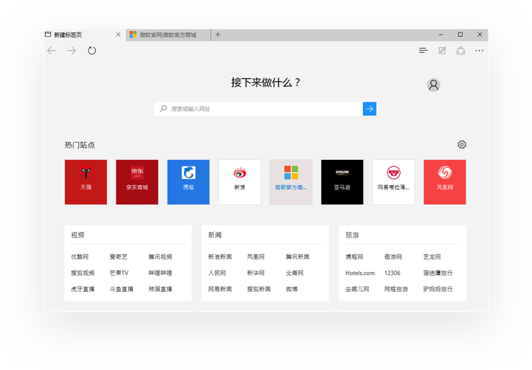Open the 虎牙直播 link

[x=83, y=290]
